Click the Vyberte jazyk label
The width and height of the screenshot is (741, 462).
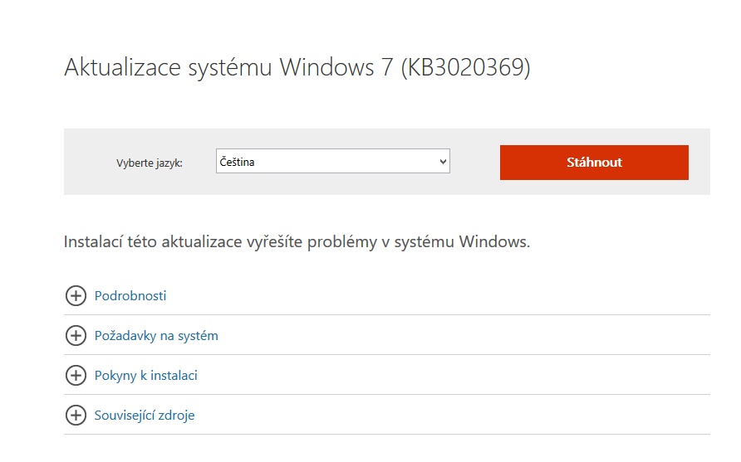coord(150,163)
